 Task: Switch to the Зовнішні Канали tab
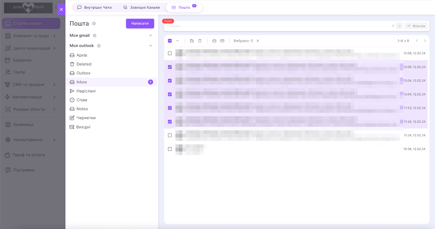point(142,8)
